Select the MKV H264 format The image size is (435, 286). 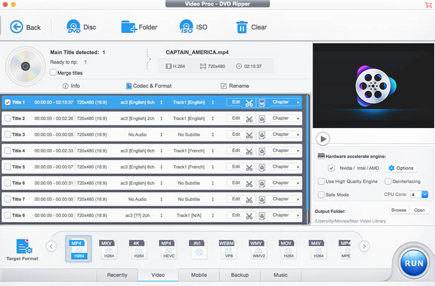[108, 249]
